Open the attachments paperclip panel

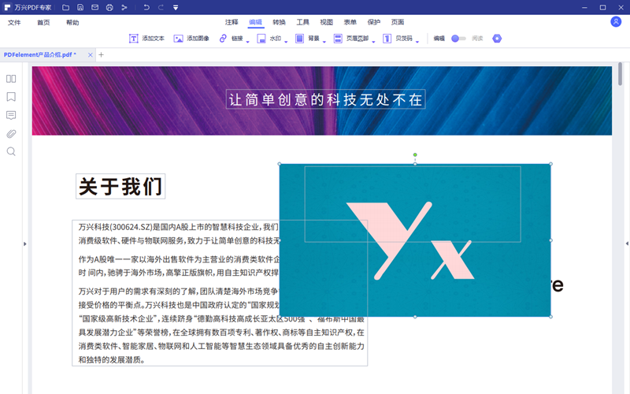tap(11, 133)
